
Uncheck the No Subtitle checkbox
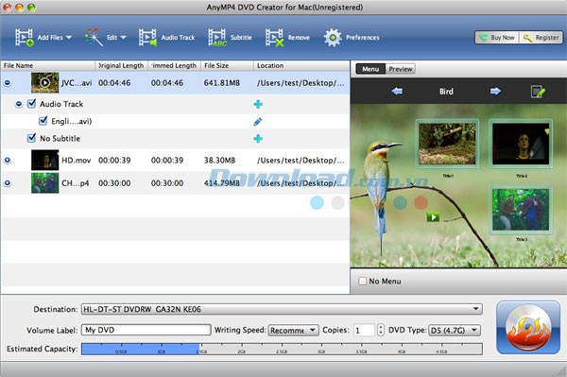tap(32, 138)
